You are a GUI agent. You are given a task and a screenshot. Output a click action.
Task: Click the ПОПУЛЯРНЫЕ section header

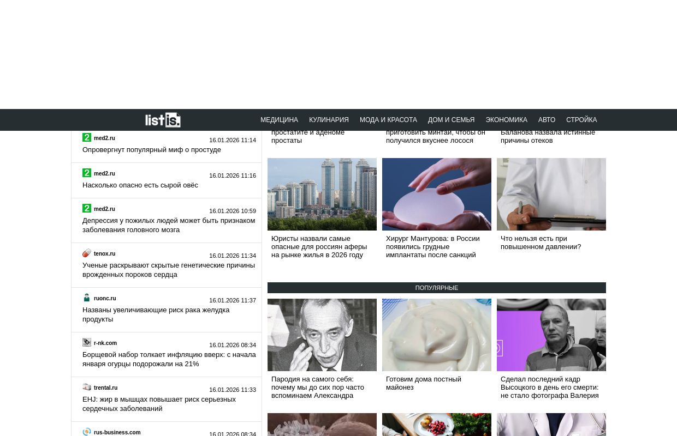[x=437, y=287]
